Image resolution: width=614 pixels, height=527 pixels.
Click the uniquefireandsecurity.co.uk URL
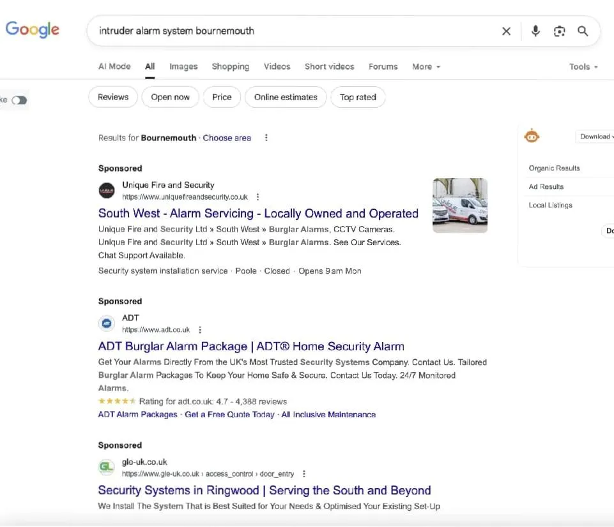point(185,197)
